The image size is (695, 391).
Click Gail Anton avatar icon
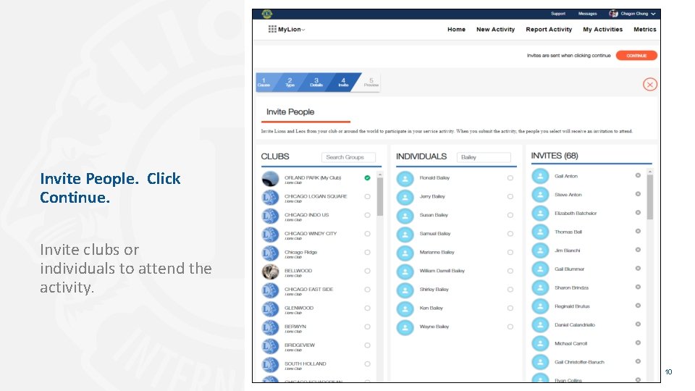click(540, 177)
